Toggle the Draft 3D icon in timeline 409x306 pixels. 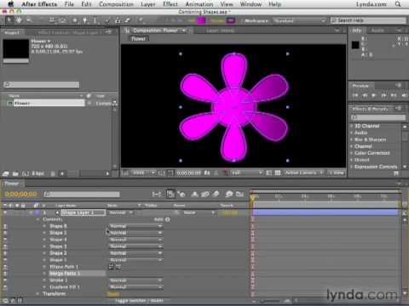click(x=181, y=194)
